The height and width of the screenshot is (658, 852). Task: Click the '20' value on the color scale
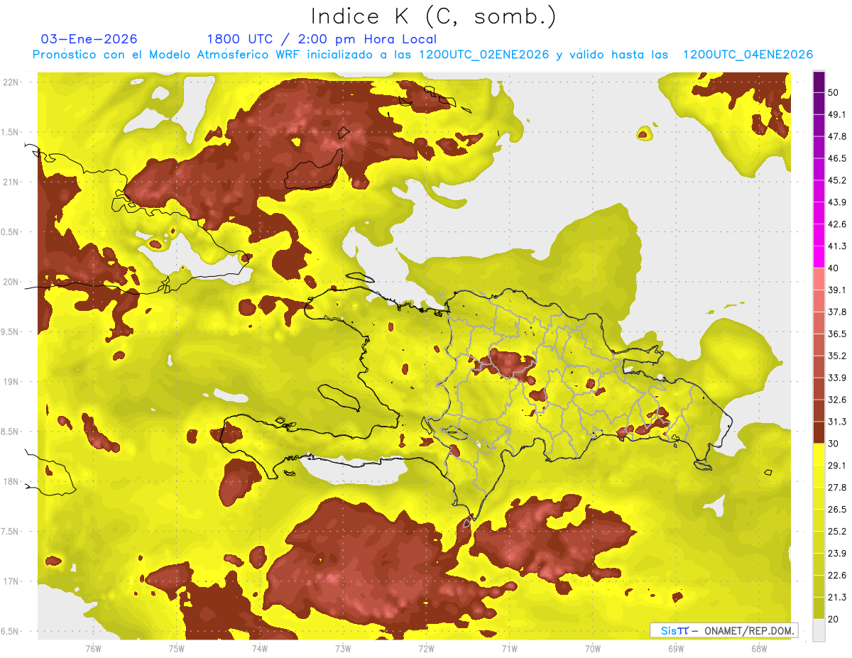(x=834, y=619)
